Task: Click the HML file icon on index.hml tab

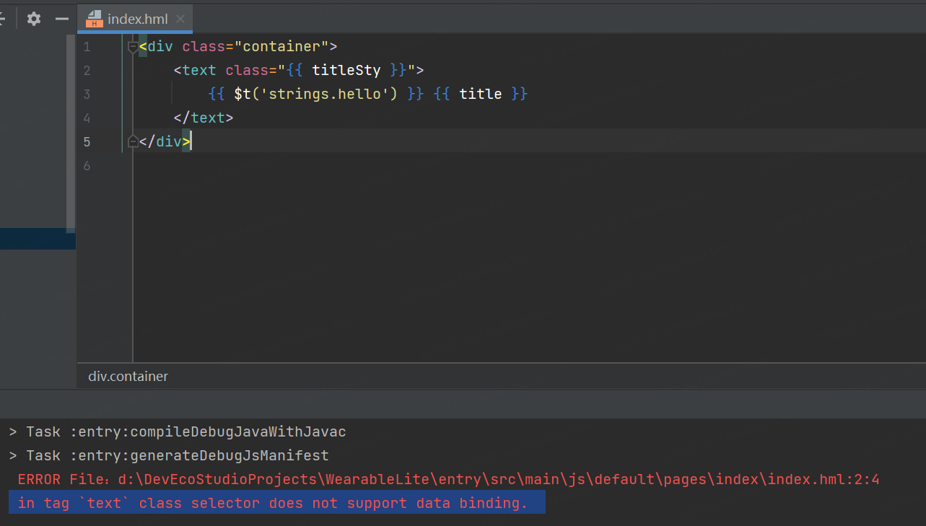Action: (94, 19)
